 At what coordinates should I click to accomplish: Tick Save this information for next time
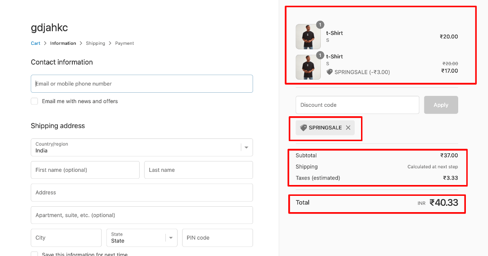click(x=34, y=254)
